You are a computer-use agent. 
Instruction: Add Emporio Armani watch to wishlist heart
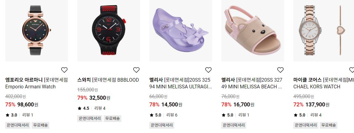click(x=64, y=70)
